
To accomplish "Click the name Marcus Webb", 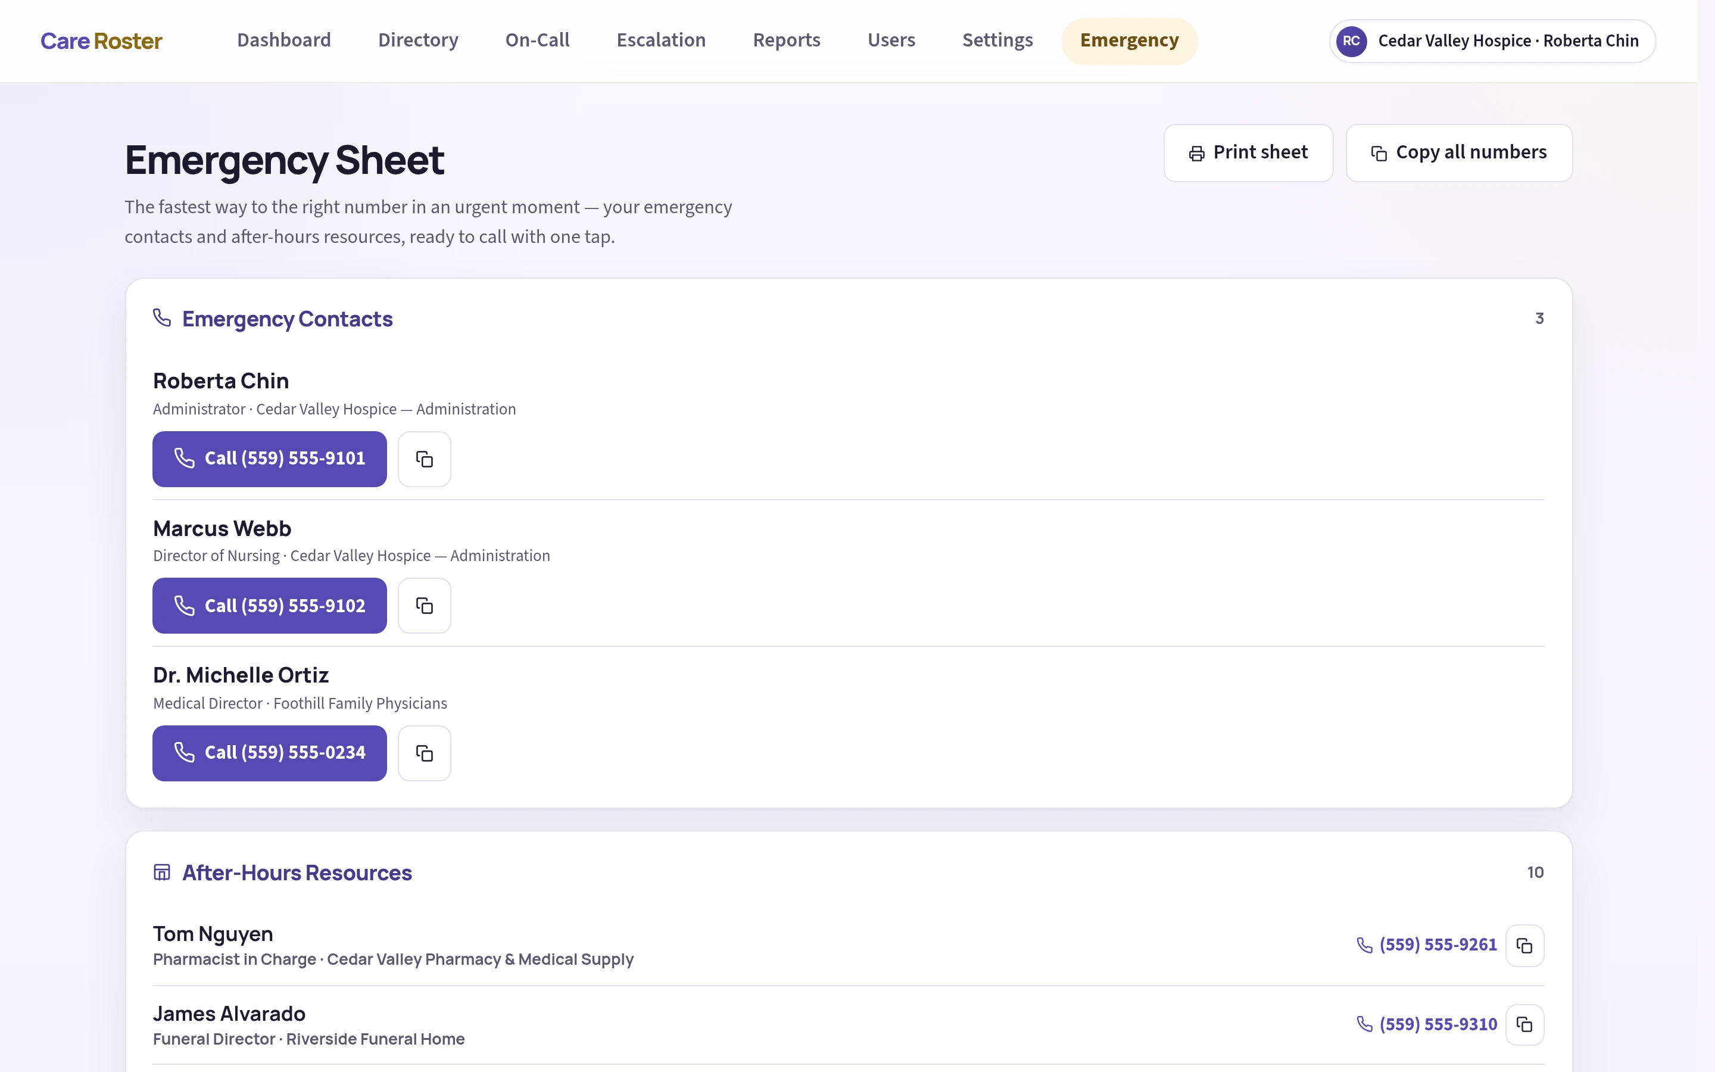I will pos(222,528).
